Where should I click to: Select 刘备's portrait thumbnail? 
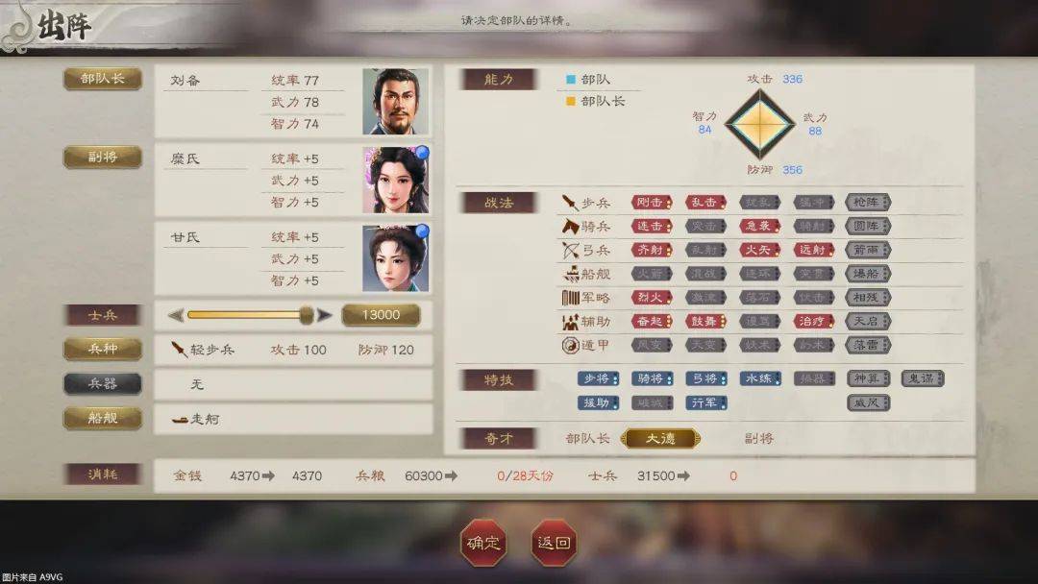click(x=396, y=101)
